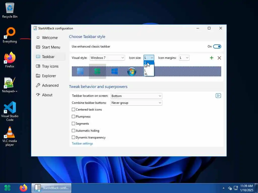Open Firefox desktop shortcut
Viewport: 258px width, 193px height.
10,60
